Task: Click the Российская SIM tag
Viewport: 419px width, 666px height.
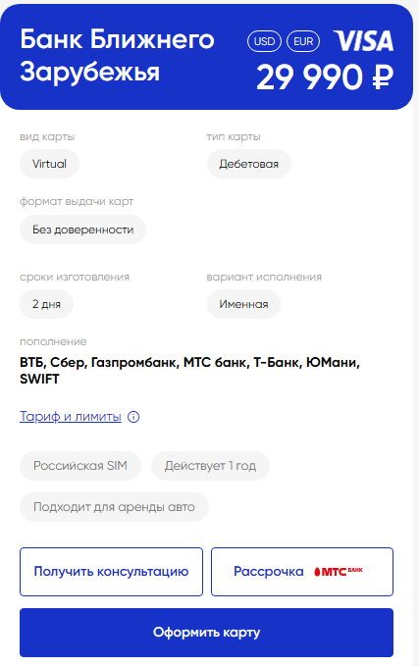Action: point(80,466)
